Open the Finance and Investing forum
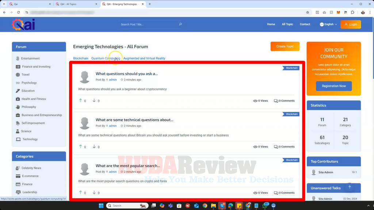The width and height of the screenshot is (374, 210). point(36,66)
